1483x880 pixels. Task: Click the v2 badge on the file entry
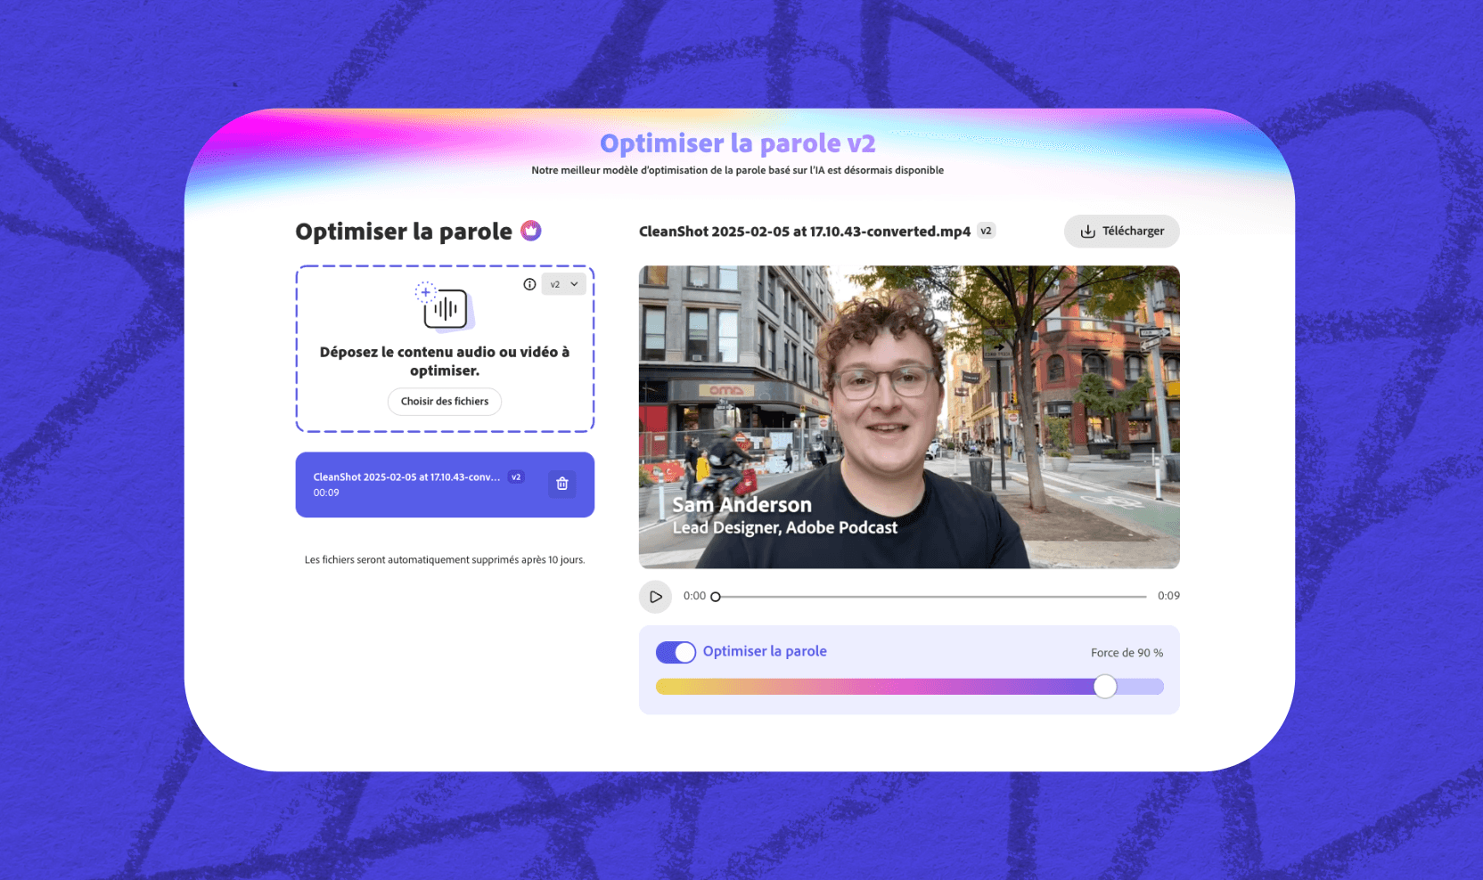tap(516, 477)
